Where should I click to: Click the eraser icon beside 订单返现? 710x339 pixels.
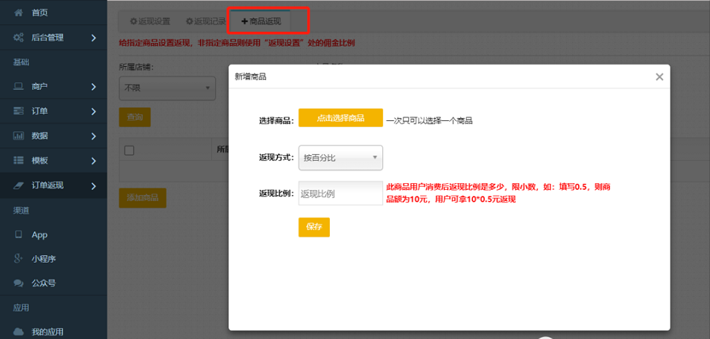19,185
